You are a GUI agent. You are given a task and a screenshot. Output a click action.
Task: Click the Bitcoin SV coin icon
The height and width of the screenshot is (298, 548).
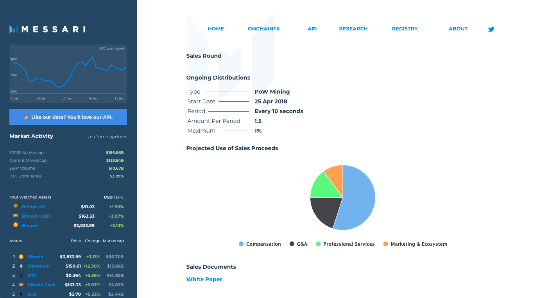coord(16,206)
